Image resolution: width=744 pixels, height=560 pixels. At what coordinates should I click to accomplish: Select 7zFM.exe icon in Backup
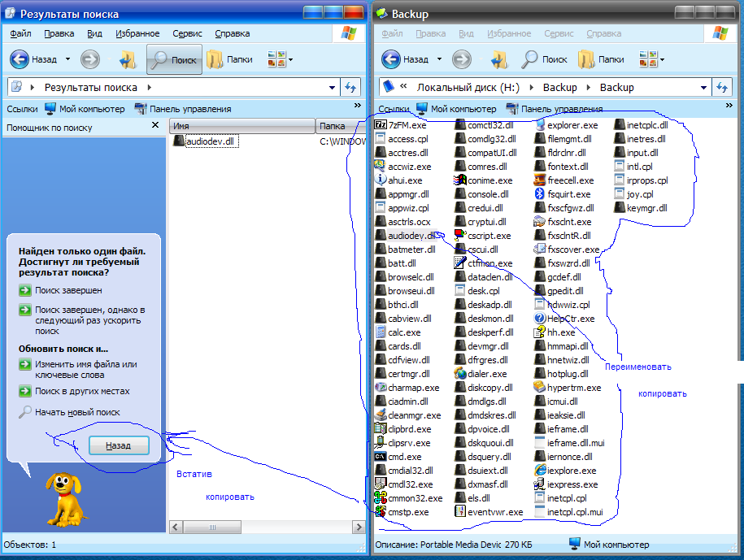[381, 124]
